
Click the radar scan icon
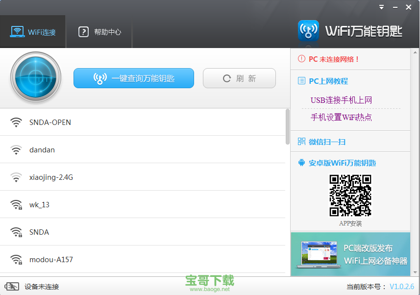point(35,77)
